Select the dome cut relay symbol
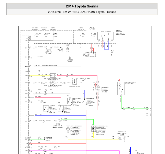 105,36
